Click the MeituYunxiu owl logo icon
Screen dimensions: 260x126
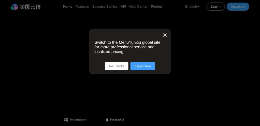[x=14, y=7]
